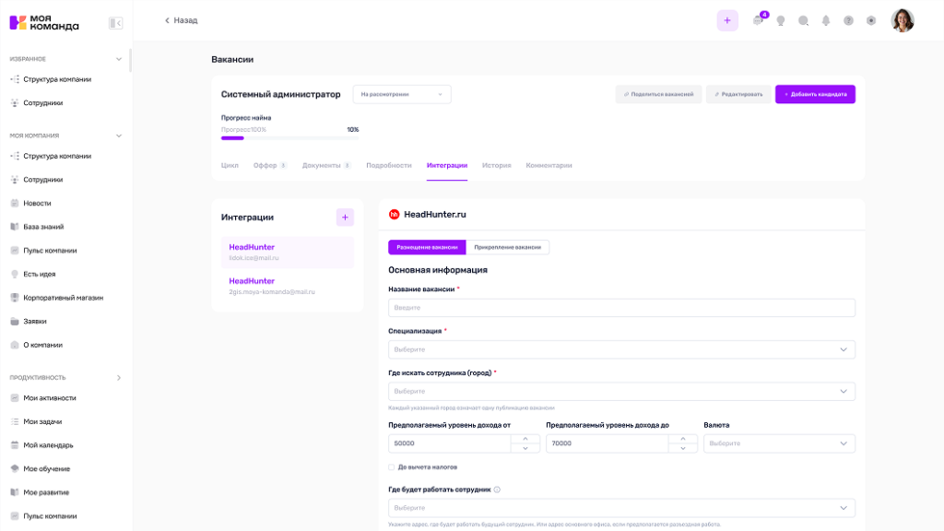The width and height of the screenshot is (944, 531).
Task: Open settings hexagon icon in header
Action: 871,20
